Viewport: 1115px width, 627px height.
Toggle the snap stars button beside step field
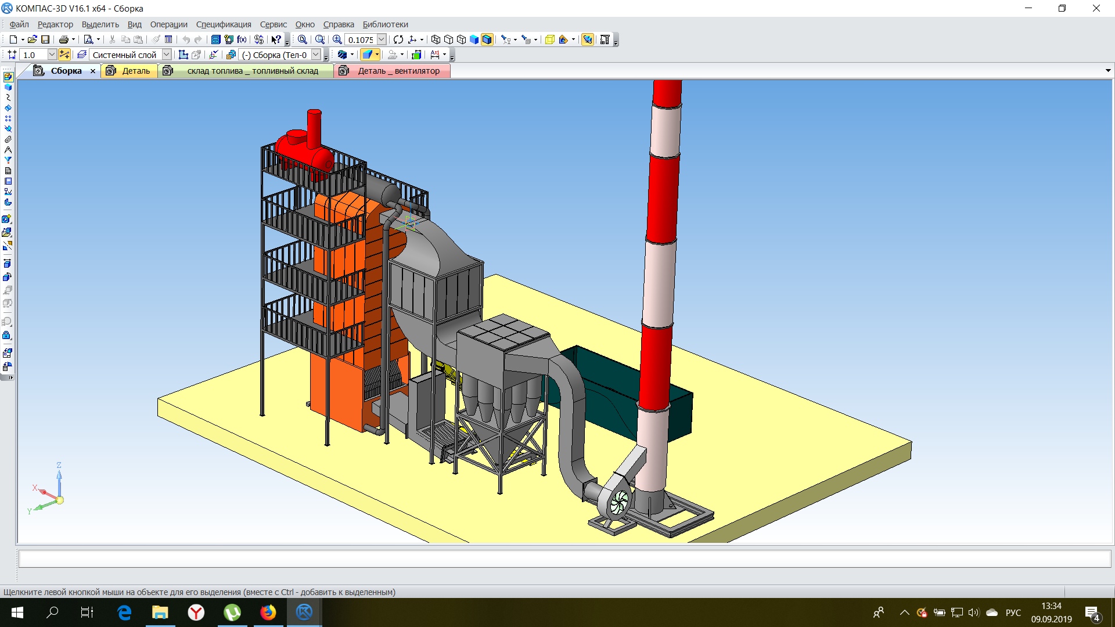pyautogui.click(x=64, y=55)
